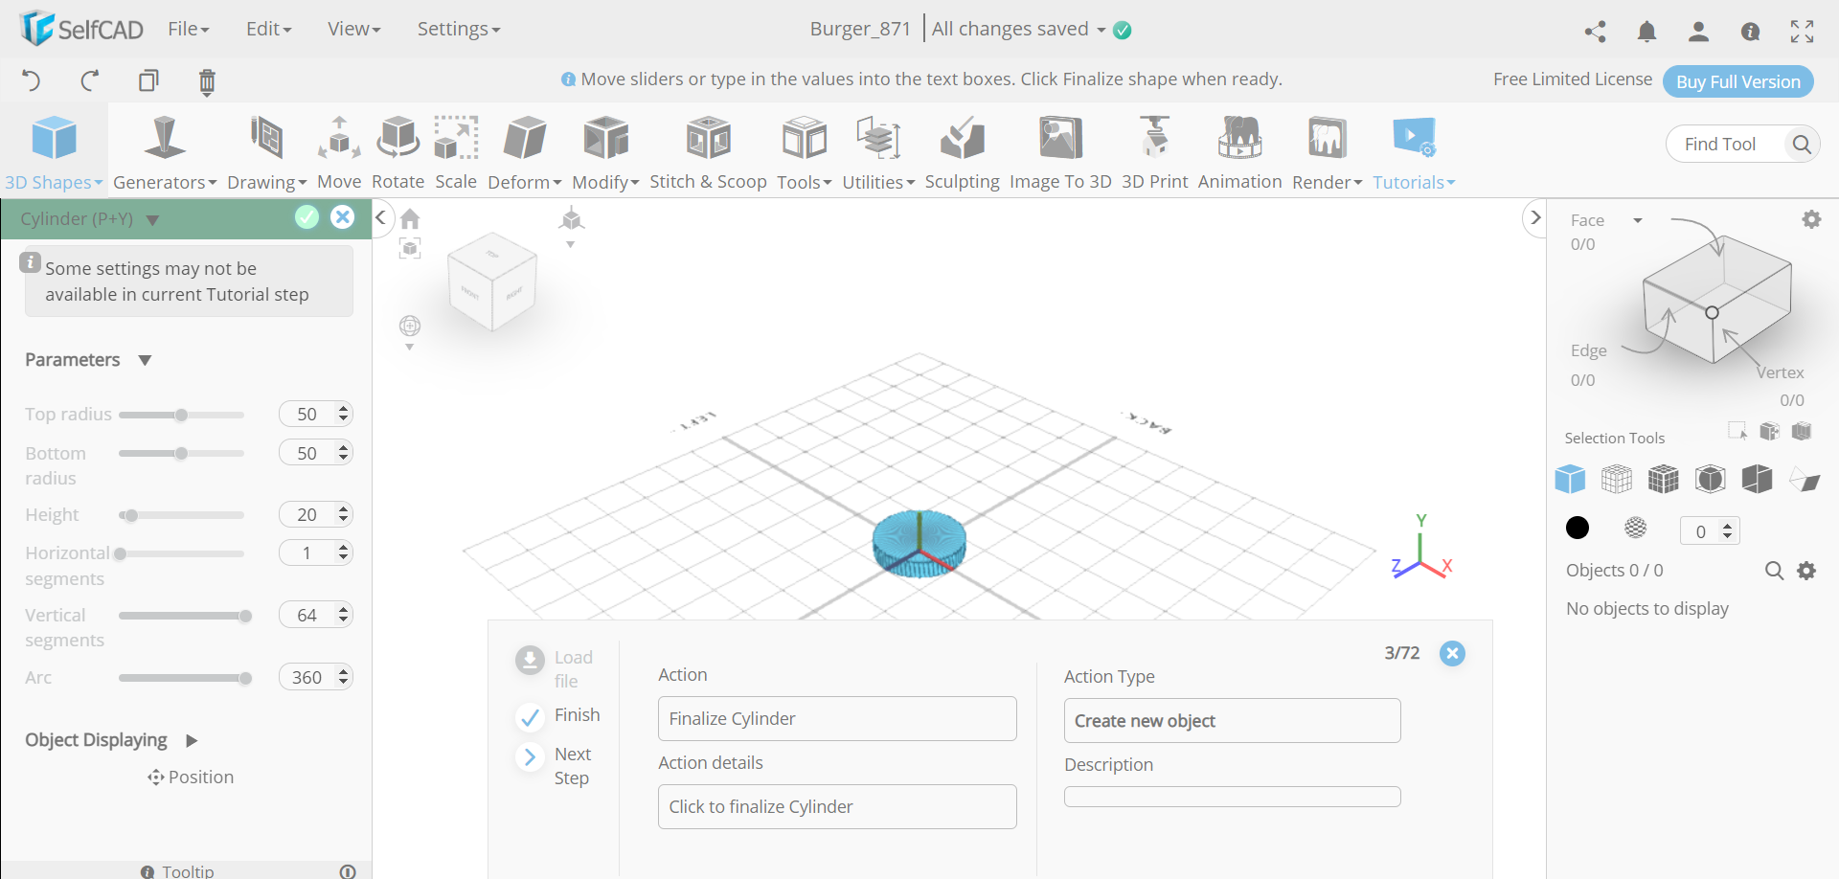Open the Tools toolbar menu
The height and width of the screenshot is (879, 1839).
(x=805, y=153)
